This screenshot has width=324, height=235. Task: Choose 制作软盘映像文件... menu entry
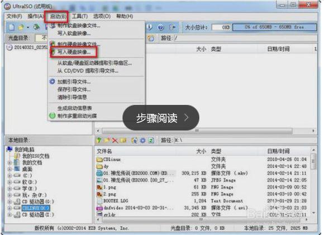[x=79, y=26]
